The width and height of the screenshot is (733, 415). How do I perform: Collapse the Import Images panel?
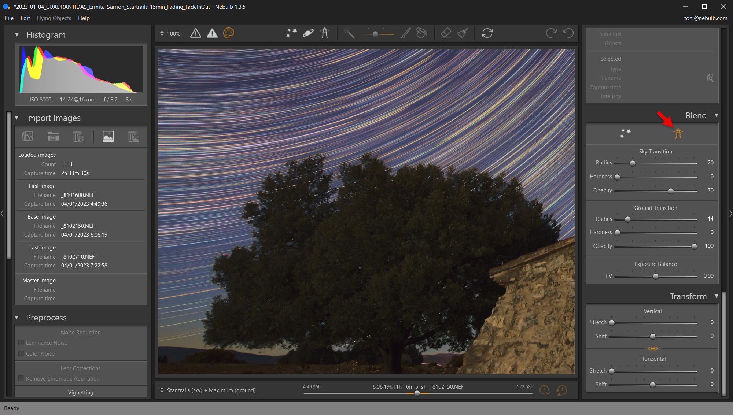tap(16, 118)
